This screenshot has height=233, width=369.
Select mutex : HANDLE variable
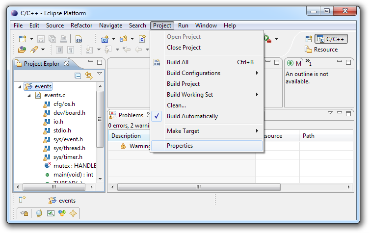point(75,166)
